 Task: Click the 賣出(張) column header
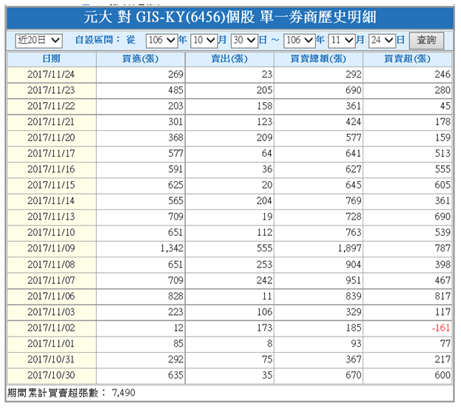point(229,59)
